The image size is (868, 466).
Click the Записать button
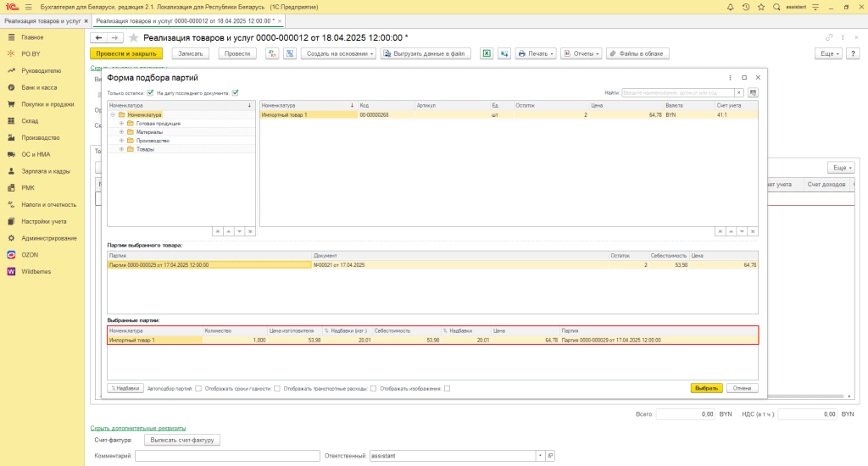(191, 53)
